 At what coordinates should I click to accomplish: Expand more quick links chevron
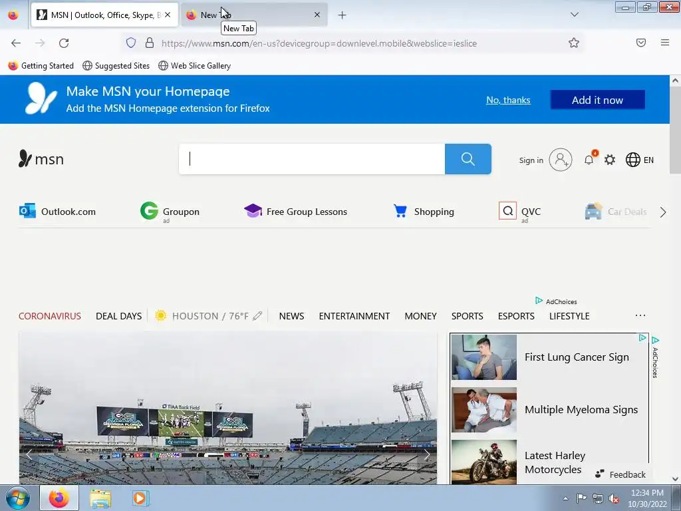(x=663, y=212)
